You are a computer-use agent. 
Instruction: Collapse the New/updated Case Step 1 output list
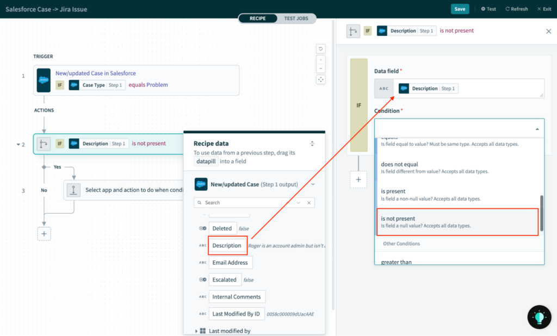(313, 184)
